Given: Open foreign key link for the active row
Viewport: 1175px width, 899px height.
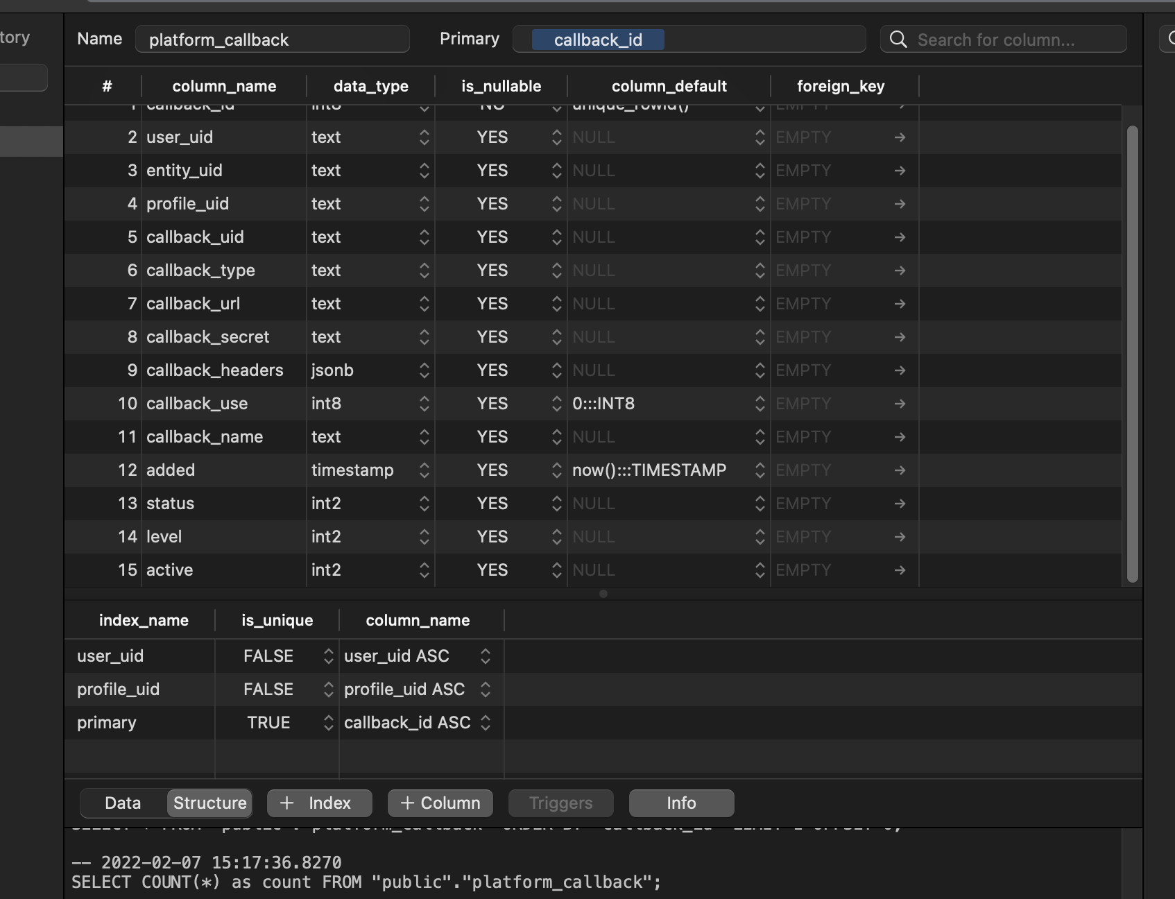Looking at the screenshot, I should point(899,570).
